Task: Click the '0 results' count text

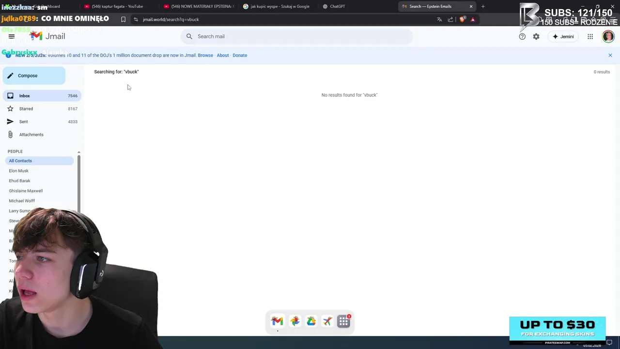Action: tap(602, 72)
